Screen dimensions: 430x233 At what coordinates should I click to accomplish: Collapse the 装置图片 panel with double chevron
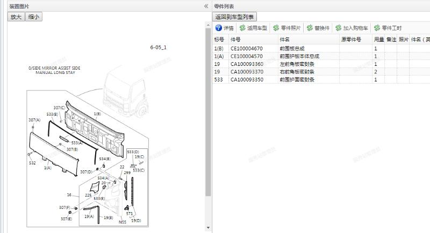click(x=206, y=6)
